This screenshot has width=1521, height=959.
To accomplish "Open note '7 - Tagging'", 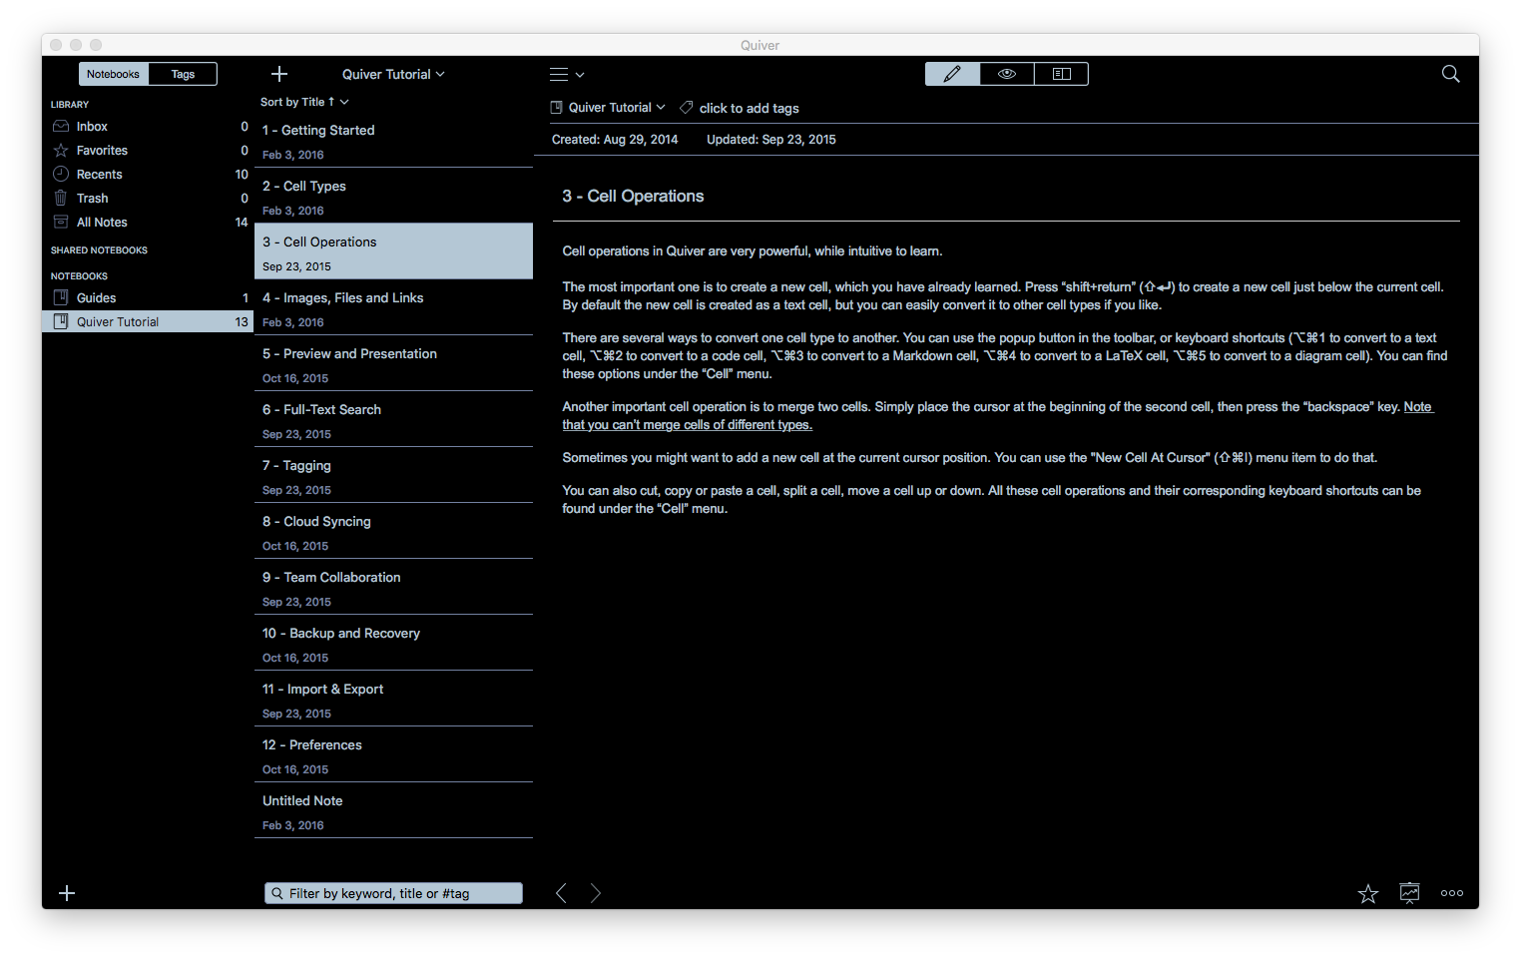I will (x=393, y=475).
